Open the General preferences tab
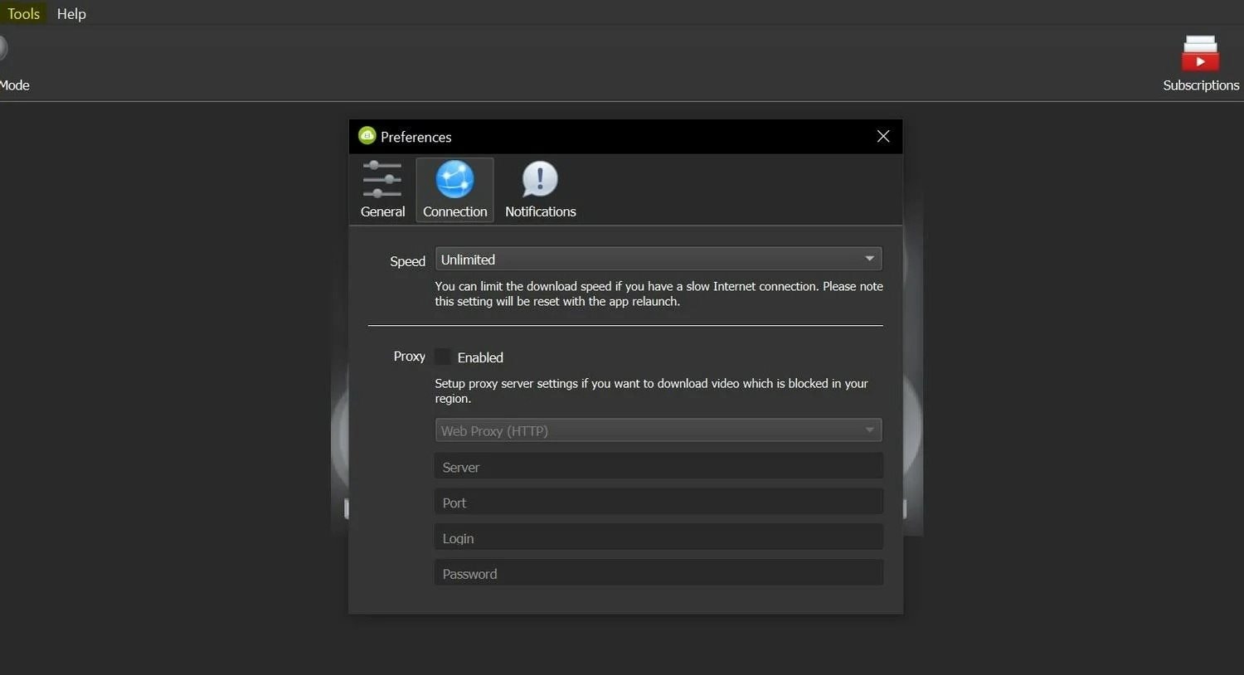The image size is (1244, 675). coord(382,190)
